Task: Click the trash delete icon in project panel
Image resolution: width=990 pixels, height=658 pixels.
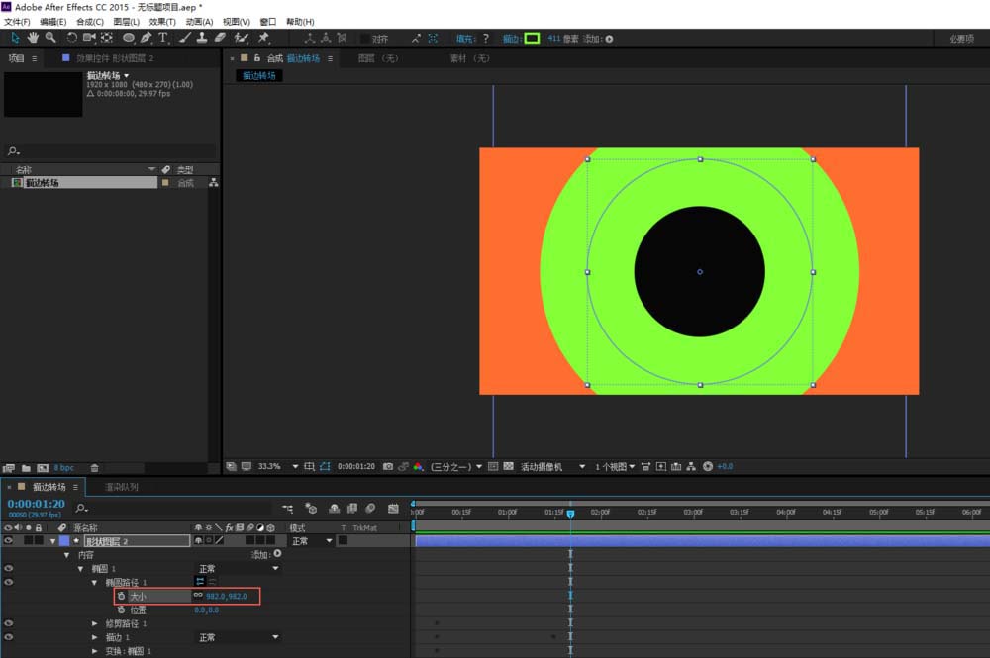Action: (x=94, y=468)
